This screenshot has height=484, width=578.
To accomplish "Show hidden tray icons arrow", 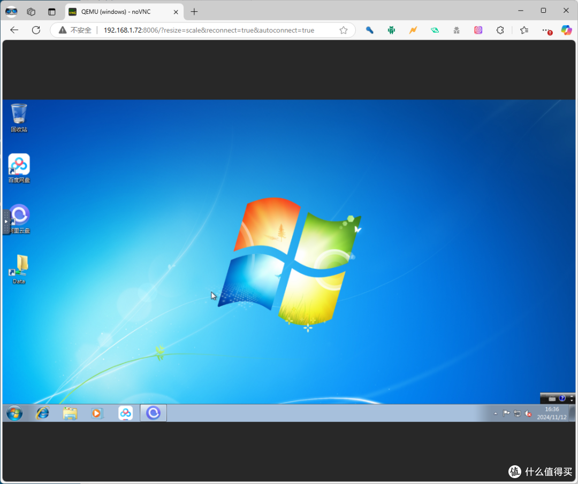I will (x=496, y=413).
